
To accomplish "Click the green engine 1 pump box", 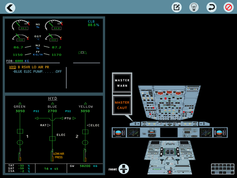I will coord(20,131).
